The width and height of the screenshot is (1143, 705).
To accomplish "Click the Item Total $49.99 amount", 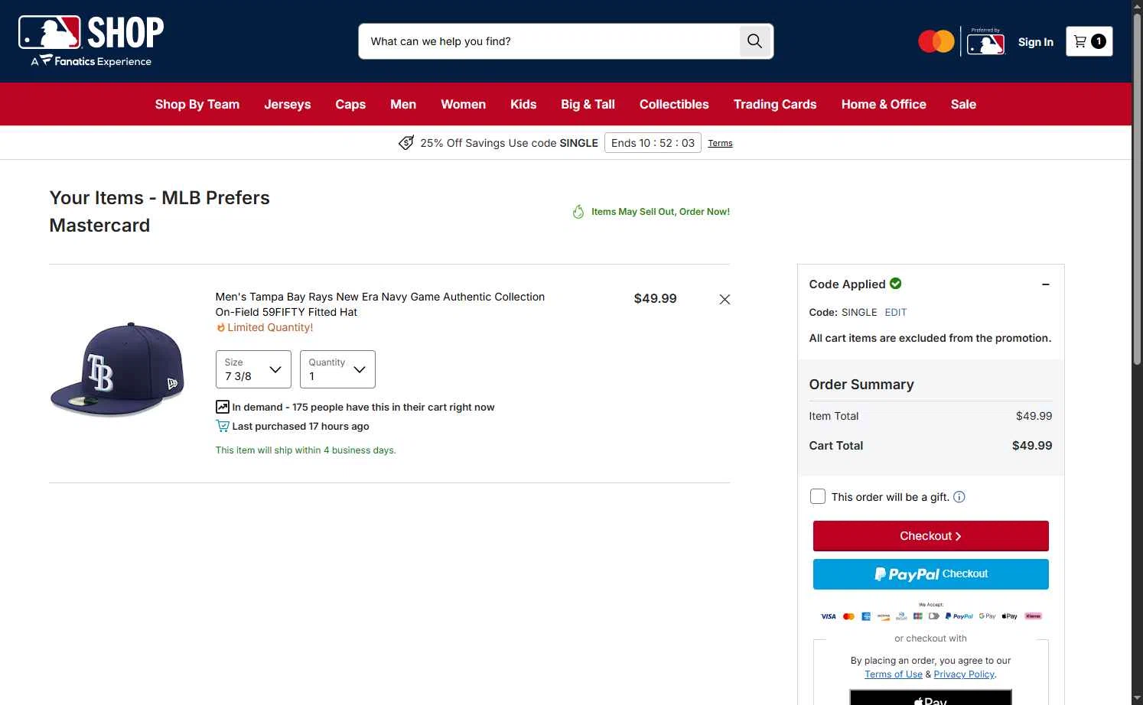I will (1034, 416).
